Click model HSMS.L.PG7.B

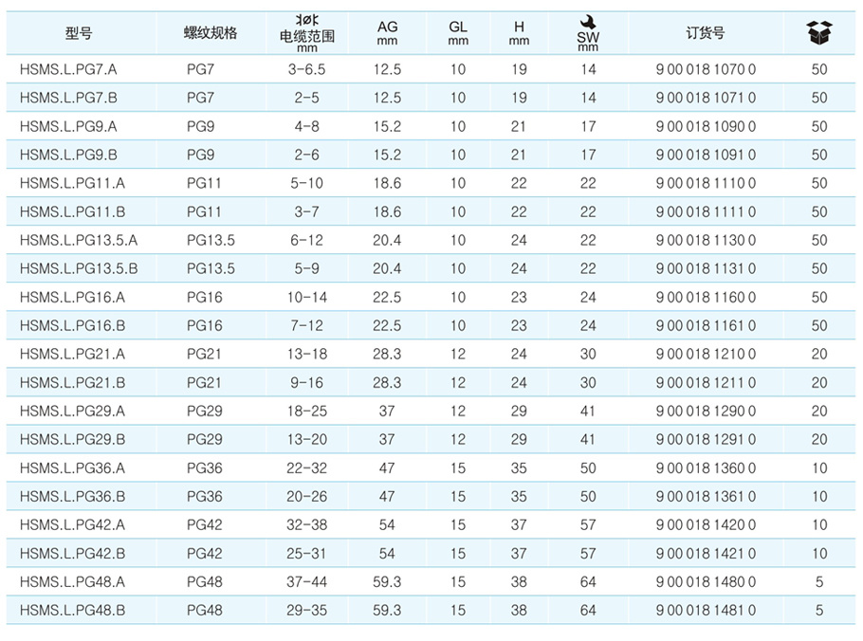tap(68, 98)
